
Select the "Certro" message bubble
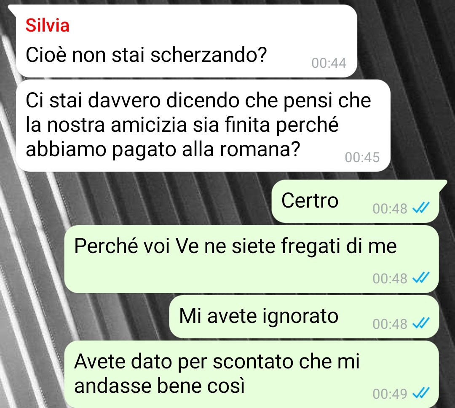(x=355, y=201)
